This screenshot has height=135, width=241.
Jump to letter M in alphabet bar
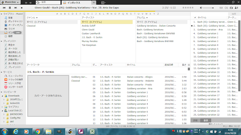click(108, 14)
